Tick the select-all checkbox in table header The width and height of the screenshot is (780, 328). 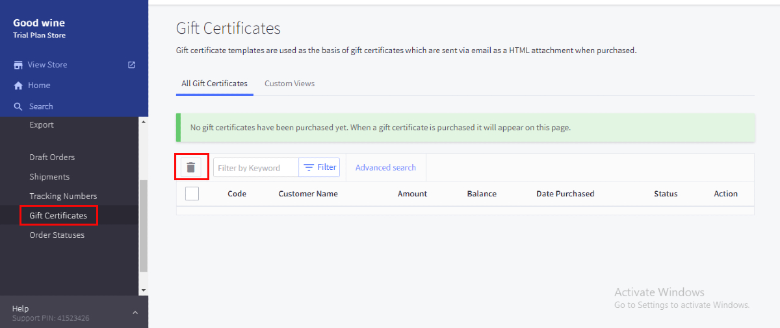point(192,193)
